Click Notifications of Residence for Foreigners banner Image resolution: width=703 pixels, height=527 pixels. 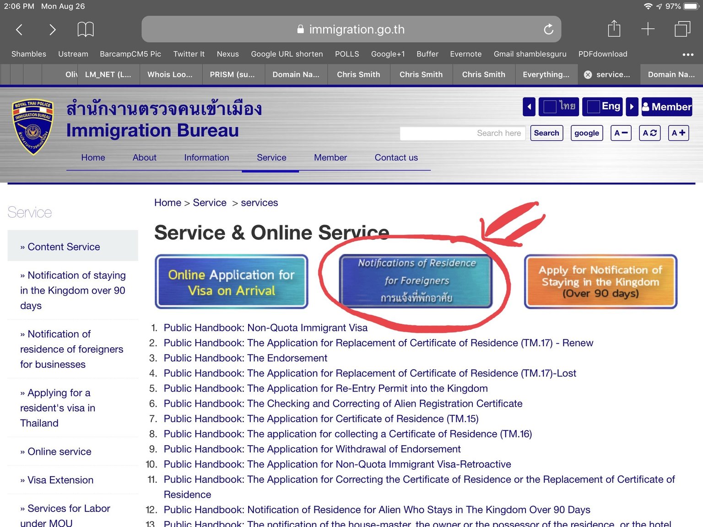coord(416,281)
